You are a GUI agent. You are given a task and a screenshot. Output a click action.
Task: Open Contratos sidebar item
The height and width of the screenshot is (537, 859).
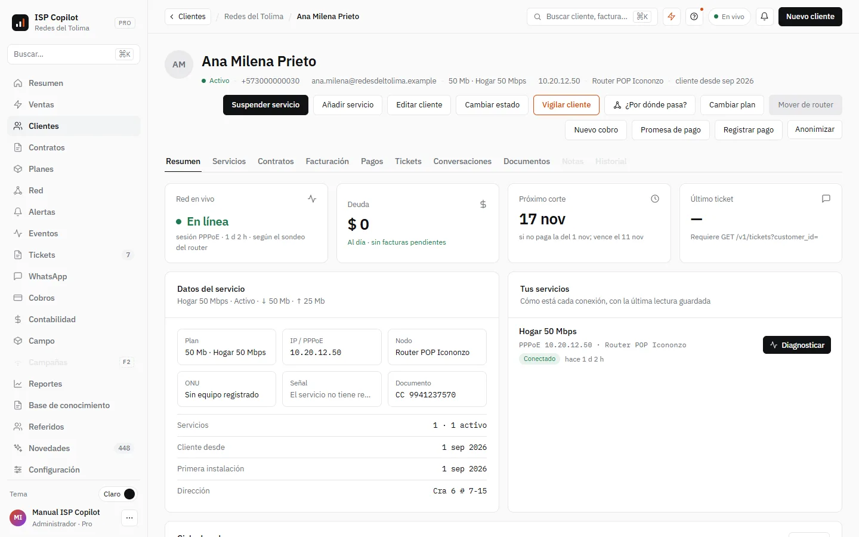point(74,147)
